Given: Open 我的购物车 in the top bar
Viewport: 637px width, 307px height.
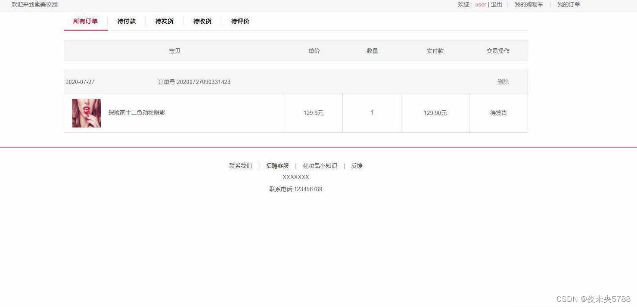Looking at the screenshot, I should [x=528, y=5].
